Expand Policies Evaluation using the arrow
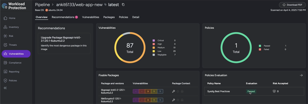Image resolution: width=308 pixels, height=104 pixels. click(301, 75)
